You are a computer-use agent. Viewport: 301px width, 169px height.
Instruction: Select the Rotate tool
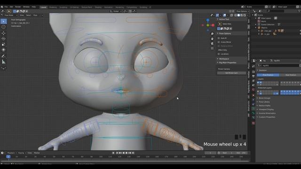(x=3, y=38)
